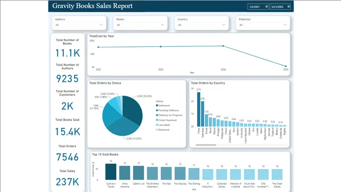
Task: Click the Total Orders by Status title
Action: (x=105, y=83)
